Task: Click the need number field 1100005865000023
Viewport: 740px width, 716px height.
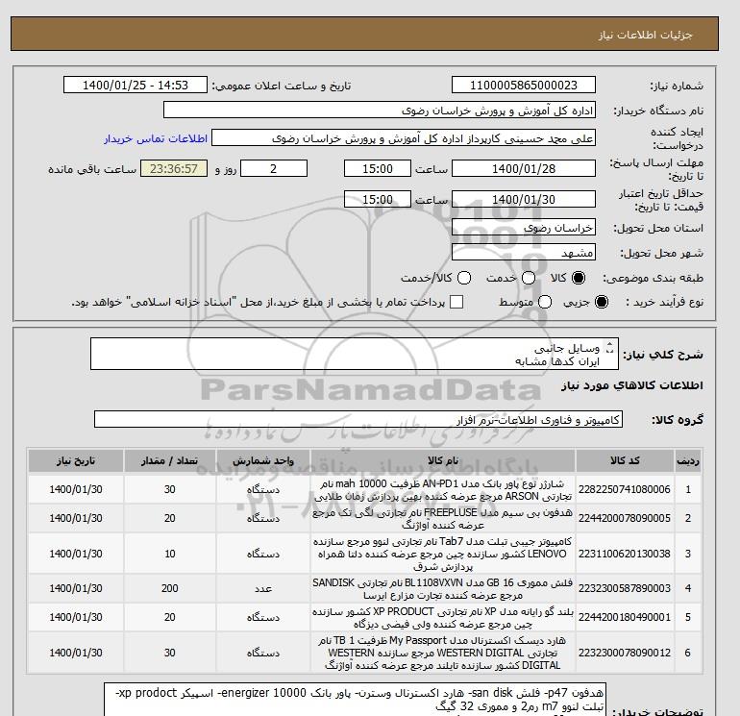Action: [524, 85]
